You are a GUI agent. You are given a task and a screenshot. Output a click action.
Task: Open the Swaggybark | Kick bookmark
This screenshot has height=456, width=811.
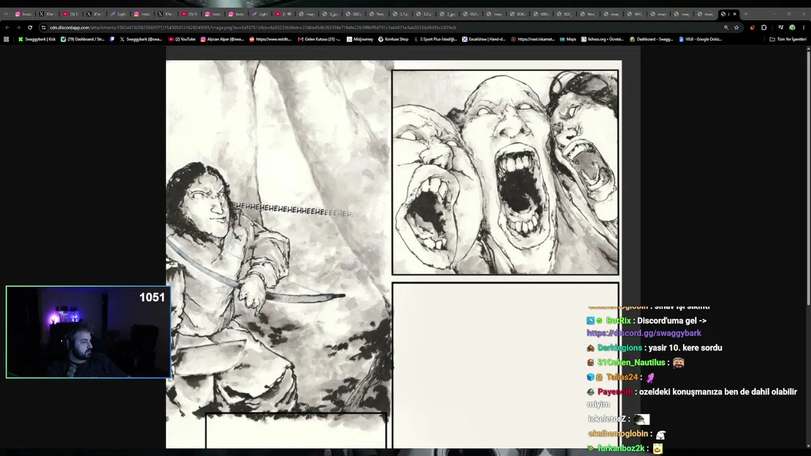pos(37,39)
